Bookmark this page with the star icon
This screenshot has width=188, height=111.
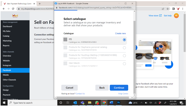(168, 9)
